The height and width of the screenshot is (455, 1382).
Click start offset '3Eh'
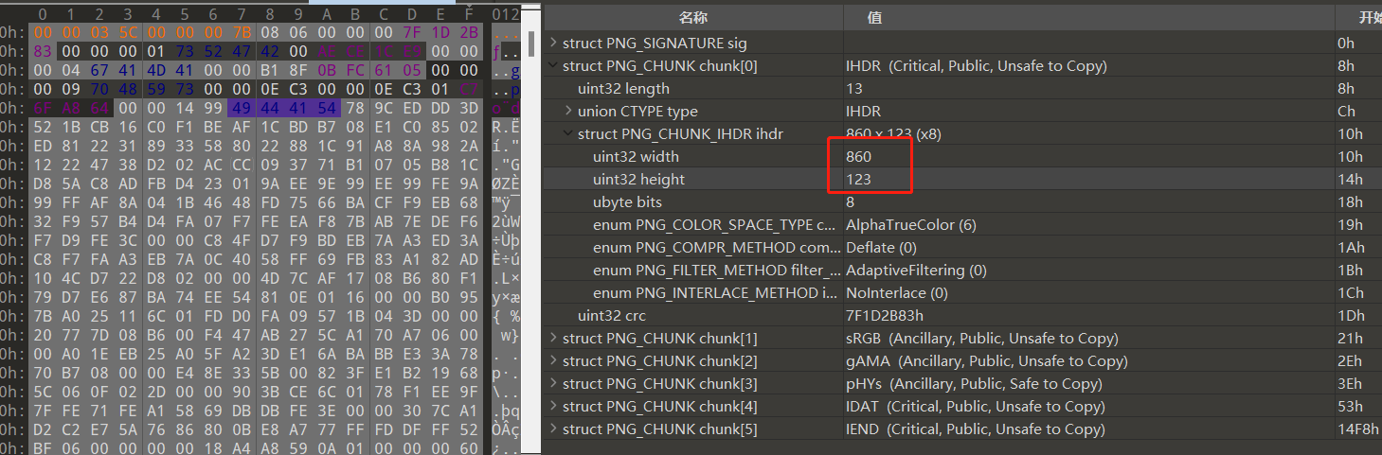click(1349, 383)
